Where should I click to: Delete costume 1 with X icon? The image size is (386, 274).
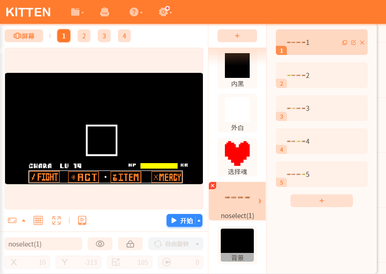(x=362, y=43)
